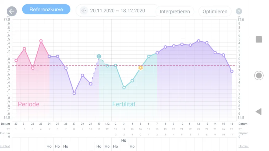Viewport: 269px width, 151px height.
Task: Tap the yellow ovulation flower marker
Action: [140, 68]
